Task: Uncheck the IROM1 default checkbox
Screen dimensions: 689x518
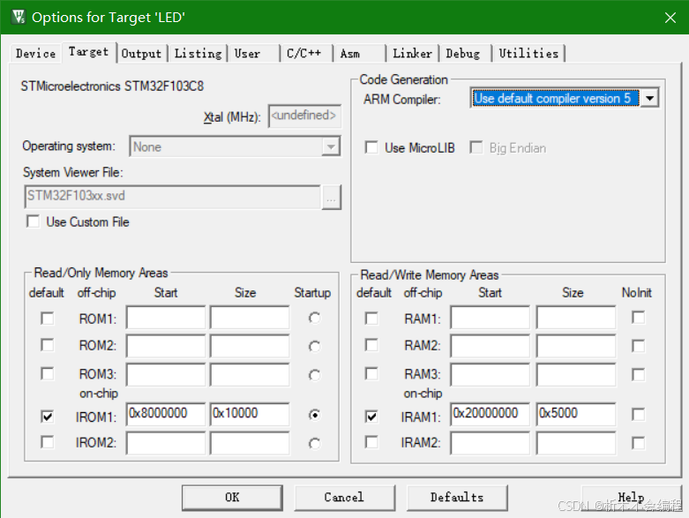Action: (x=48, y=416)
